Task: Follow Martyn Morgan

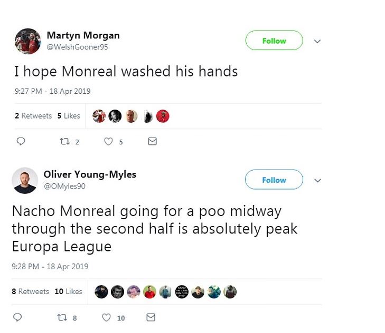Action: click(x=274, y=41)
